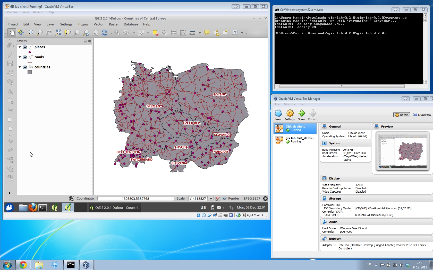Open the Select Features dropdown arrow
The image size is (433, 270).
[148, 33]
